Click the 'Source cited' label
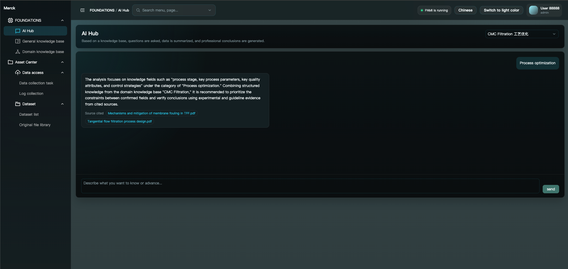Screen dimensions: 568x269 94,113
